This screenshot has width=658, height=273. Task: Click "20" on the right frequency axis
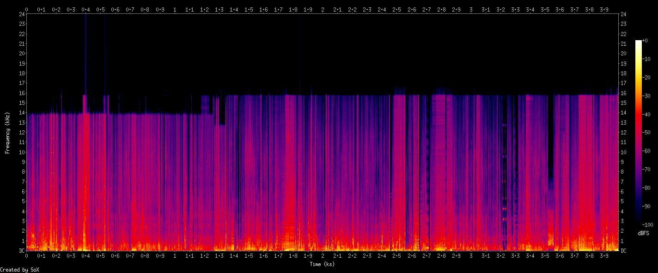(623, 54)
